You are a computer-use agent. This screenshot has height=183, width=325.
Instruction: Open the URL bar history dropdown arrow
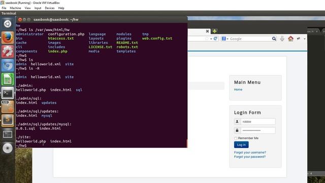click(211, 39)
